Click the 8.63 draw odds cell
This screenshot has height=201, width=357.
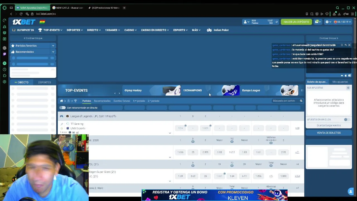click(193, 176)
